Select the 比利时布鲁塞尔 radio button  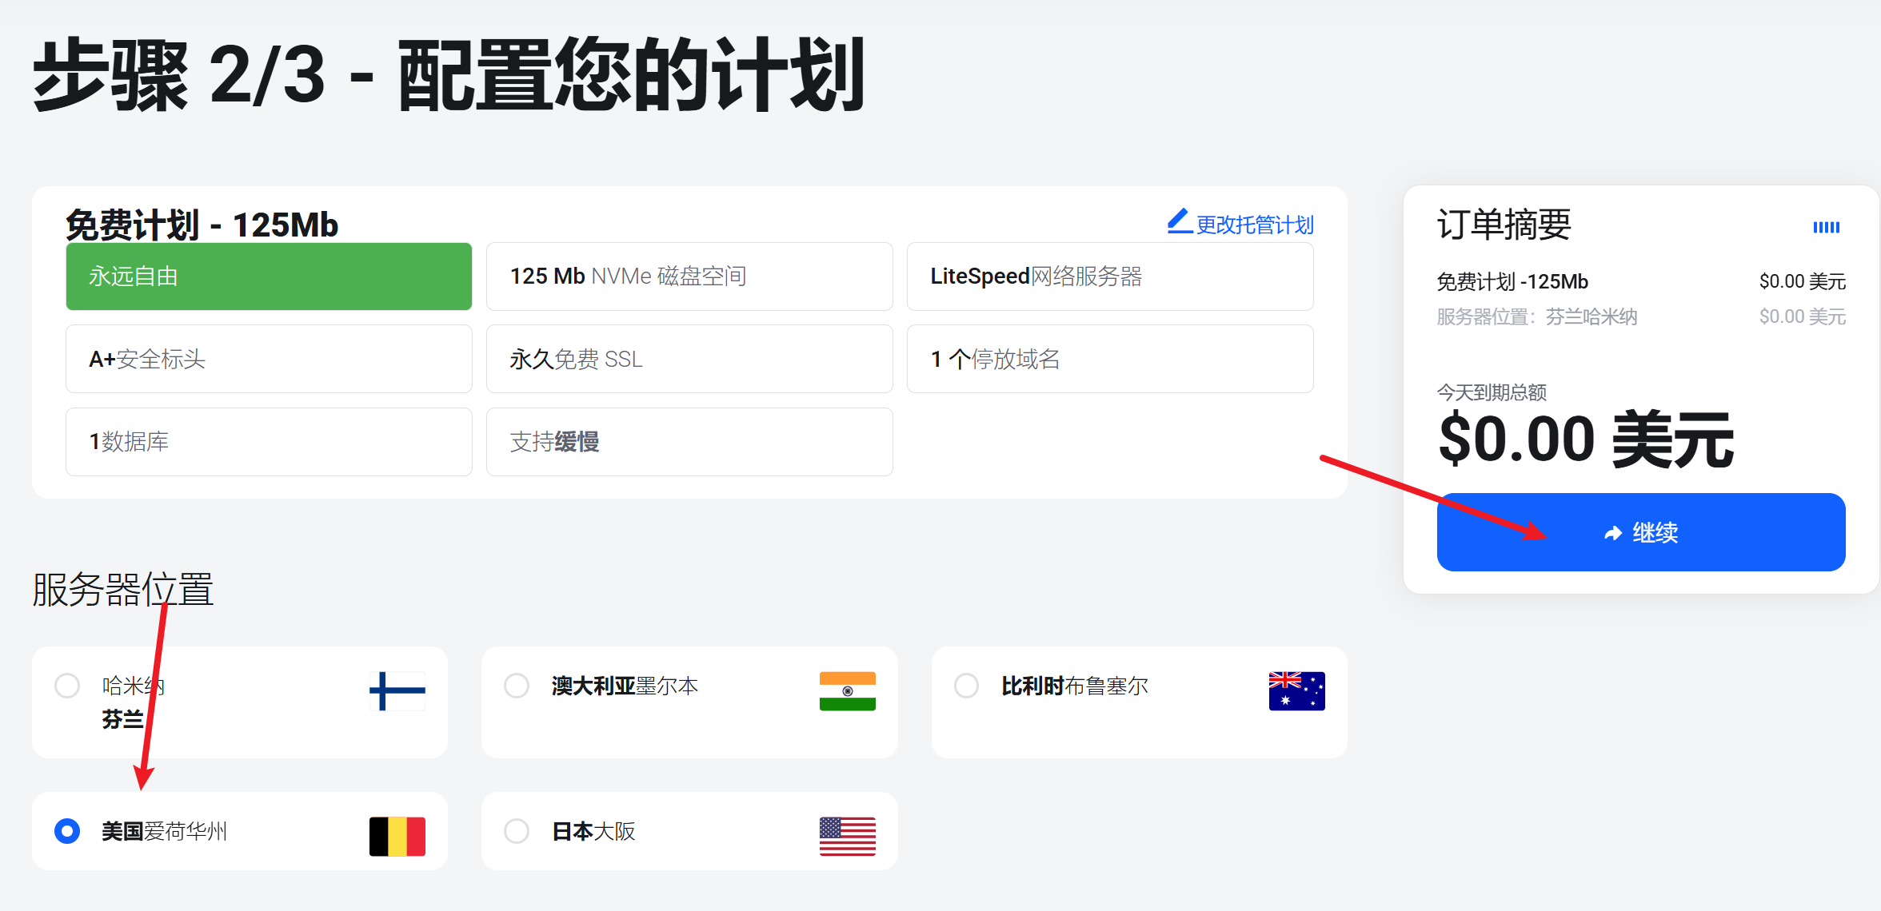(x=966, y=686)
